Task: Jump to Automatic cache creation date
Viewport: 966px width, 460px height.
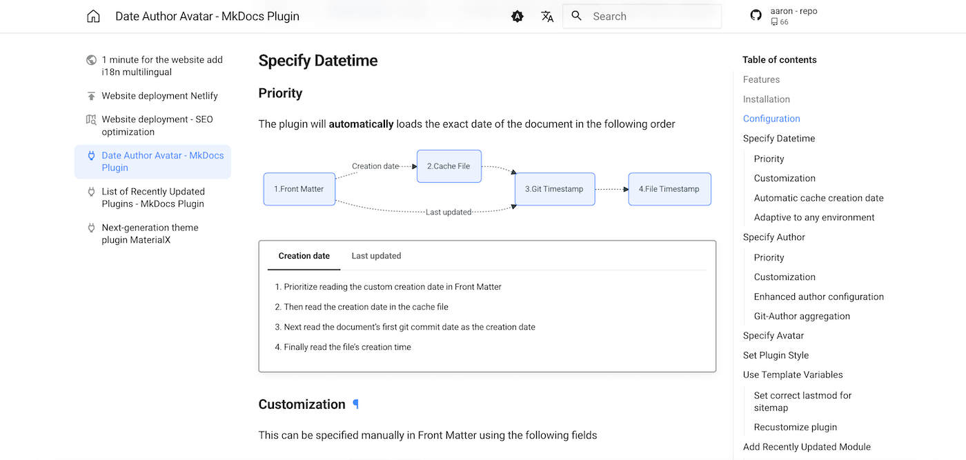Action: point(818,198)
